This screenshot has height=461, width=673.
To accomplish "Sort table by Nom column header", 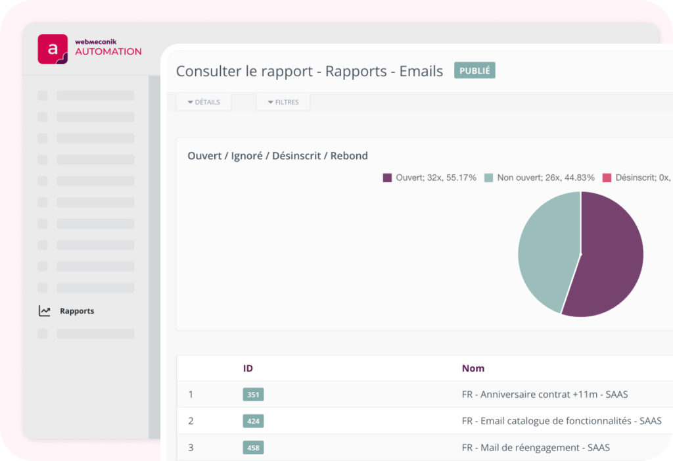I will click(x=473, y=368).
